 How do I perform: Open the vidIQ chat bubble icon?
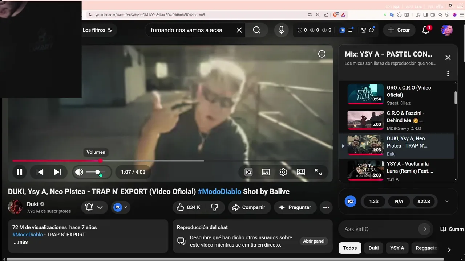click(372, 30)
